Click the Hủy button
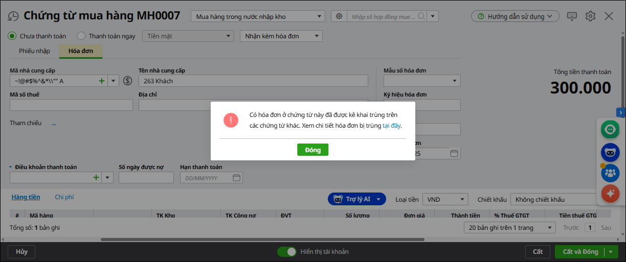This screenshot has height=262, width=626. point(21,251)
